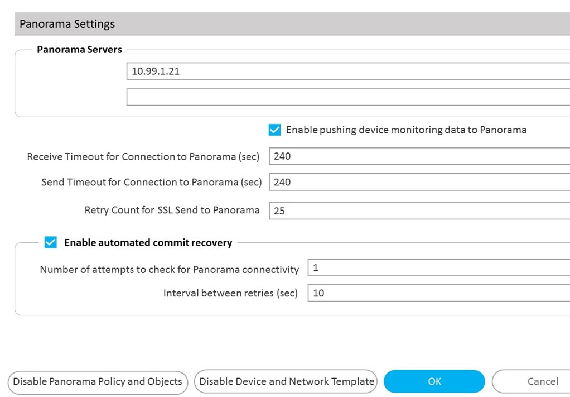The image size is (570, 397).
Task: Click the Receive Timeout for Connection label
Action: tap(143, 157)
